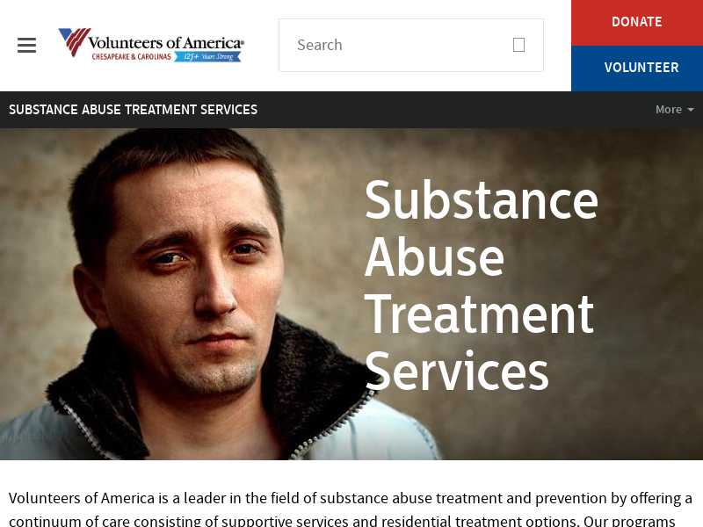
Task: Click the small caret arrow beside More
Action: (x=691, y=110)
